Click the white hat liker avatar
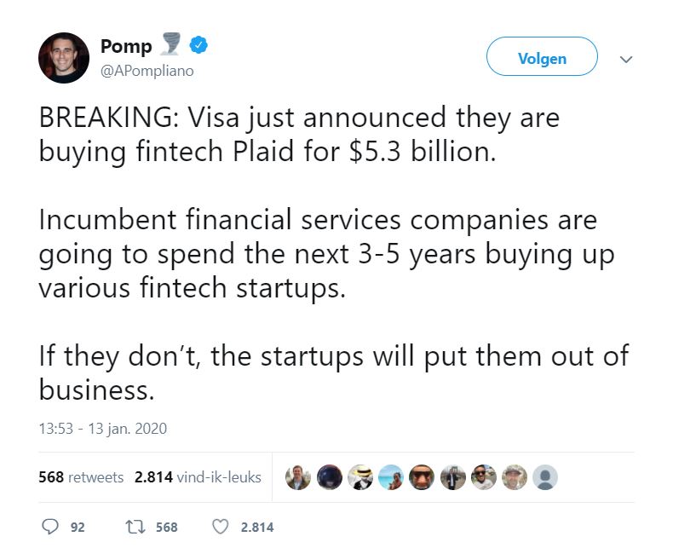 [360, 477]
